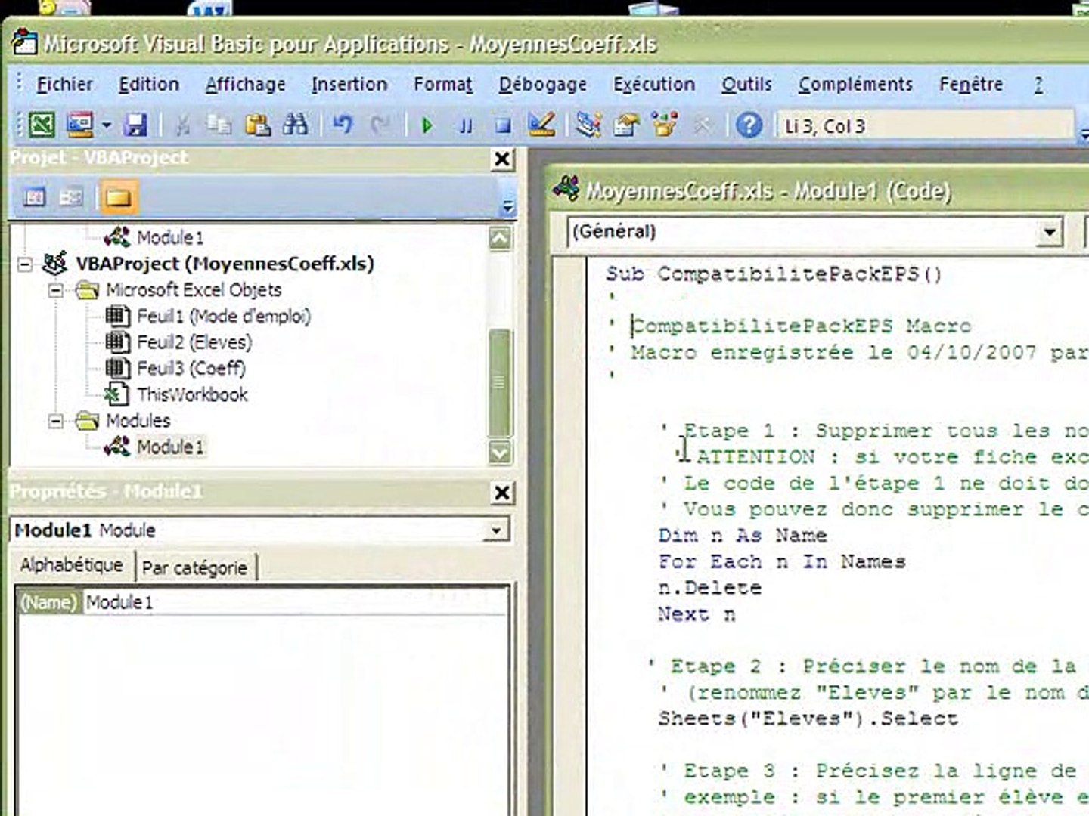Click the Toolbox icon in toolbar

pyautogui.click(x=703, y=125)
